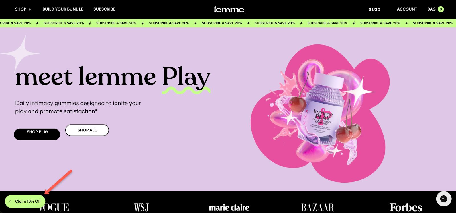The height and width of the screenshot is (213, 456).
Task: Claim the 10% Off offer
Action: 28,201
